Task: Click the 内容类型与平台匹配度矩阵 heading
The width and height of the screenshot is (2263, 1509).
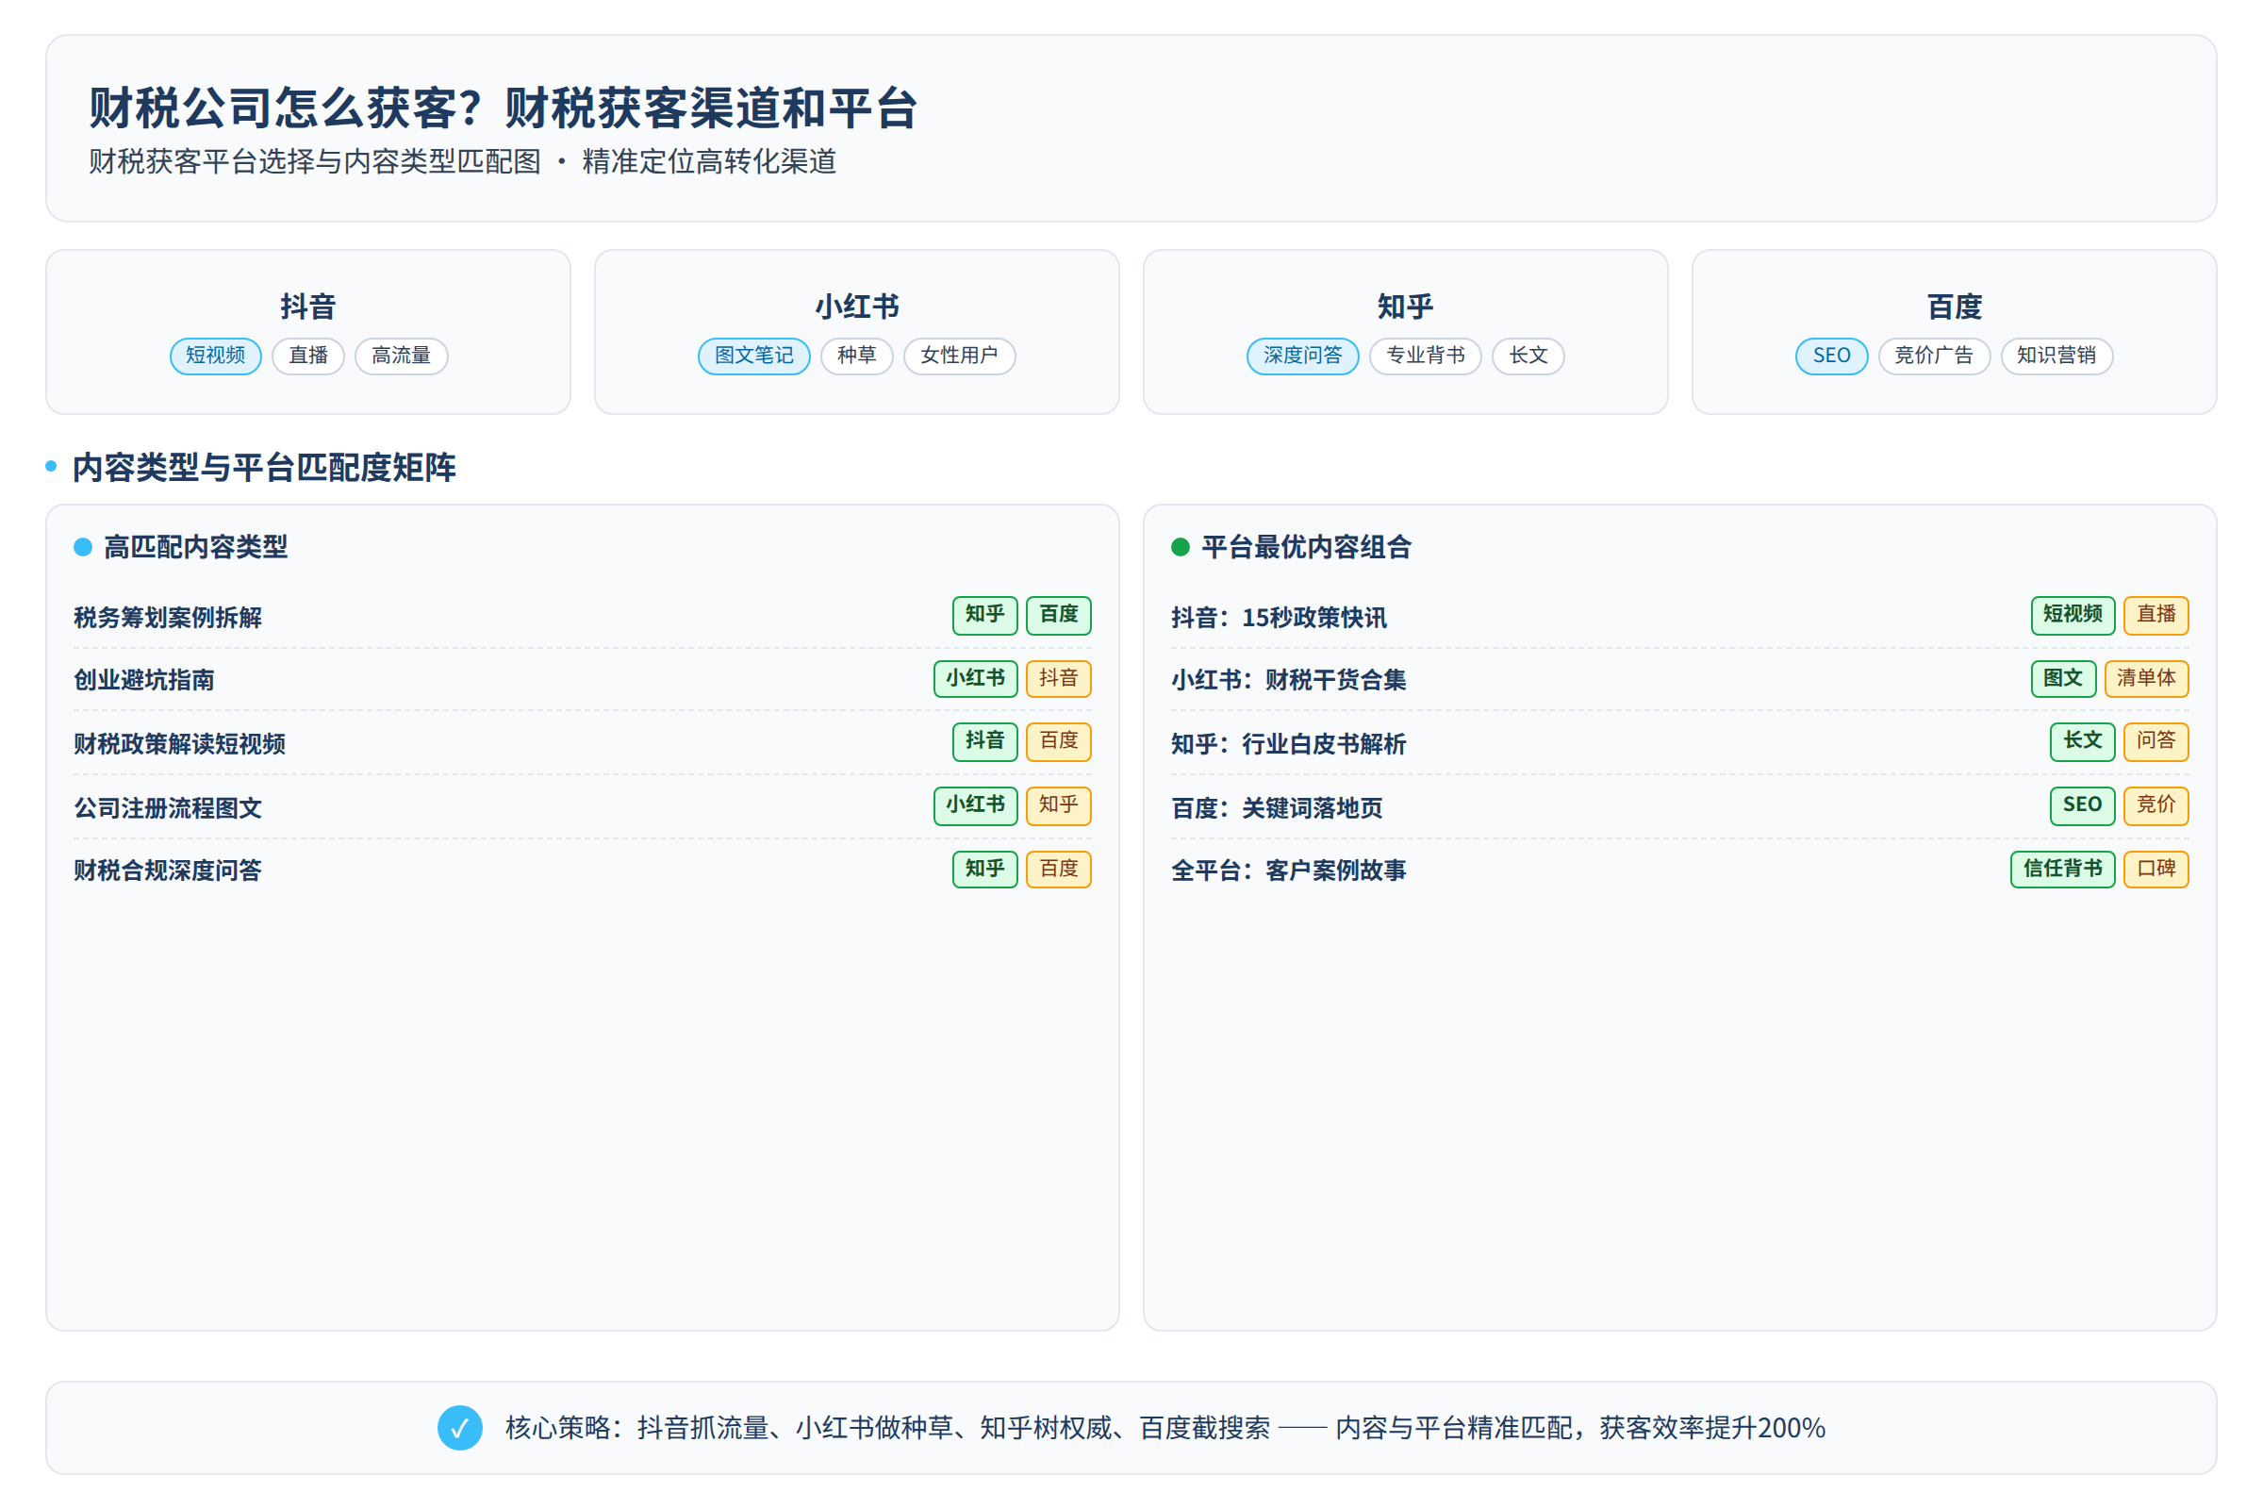Action: (x=265, y=468)
